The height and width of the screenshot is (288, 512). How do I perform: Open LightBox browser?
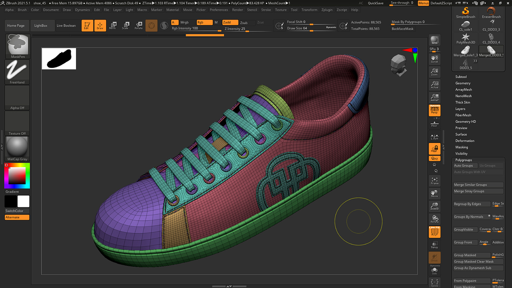click(41, 26)
